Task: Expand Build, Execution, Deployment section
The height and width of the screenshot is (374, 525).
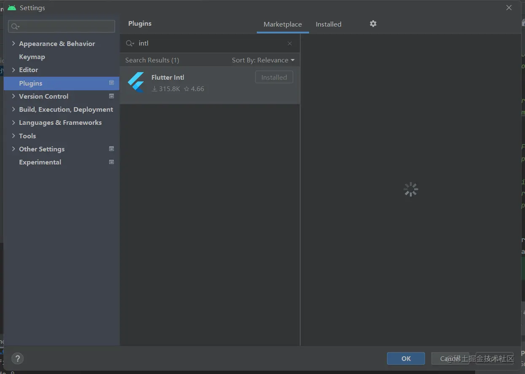Action: (13, 109)
